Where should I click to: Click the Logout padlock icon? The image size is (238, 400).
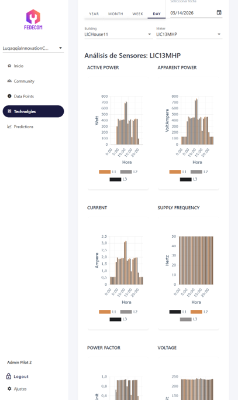point(9,376)
